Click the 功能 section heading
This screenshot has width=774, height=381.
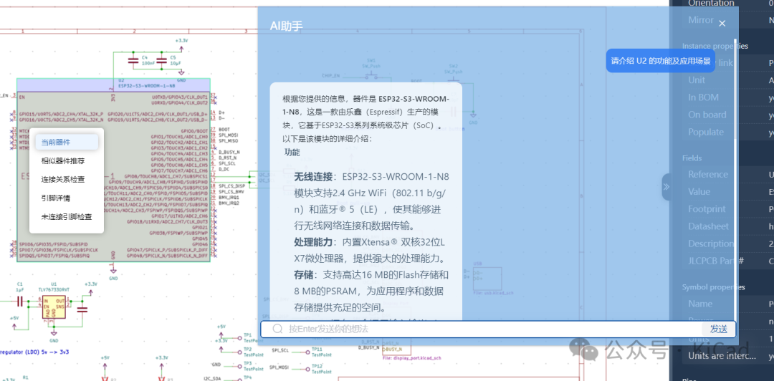tap(292, 152)
